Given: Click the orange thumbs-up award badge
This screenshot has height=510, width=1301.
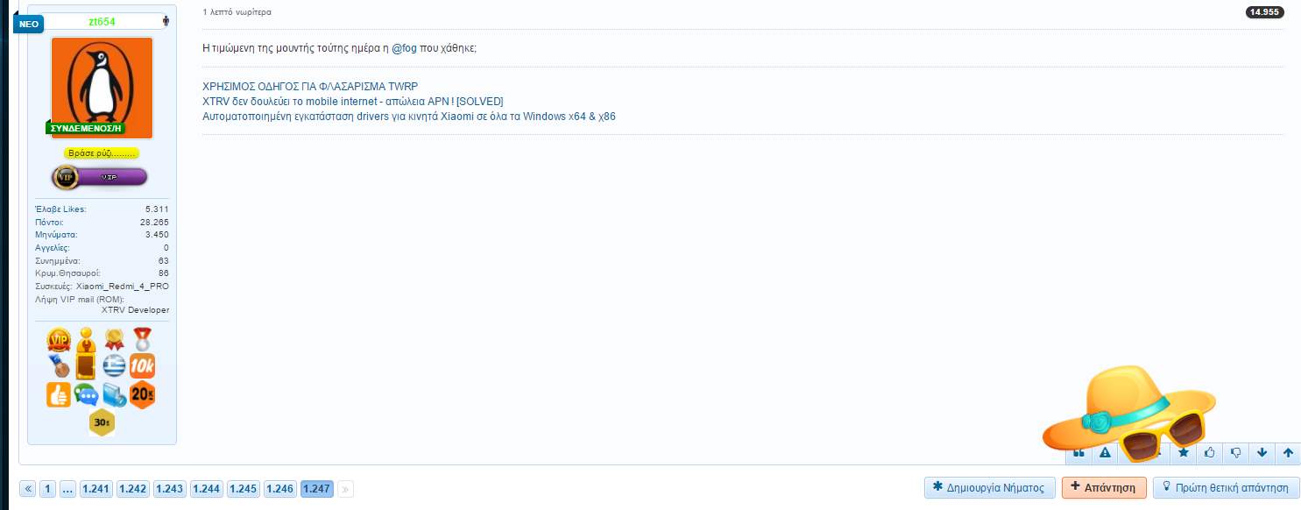Looking at the screenshot, I should [x=59, y=394].
